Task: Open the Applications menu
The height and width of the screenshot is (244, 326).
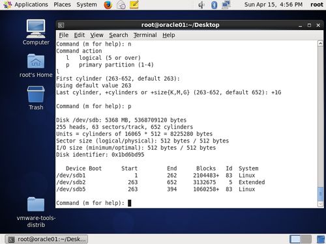Action: click(26, 5)
